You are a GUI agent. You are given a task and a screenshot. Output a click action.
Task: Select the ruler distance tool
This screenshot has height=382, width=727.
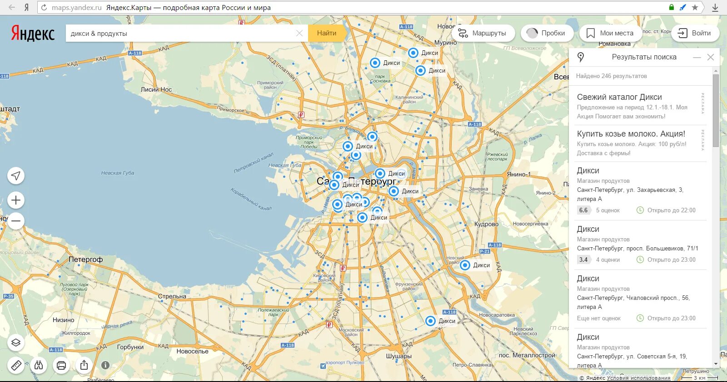tap(16, 365)
